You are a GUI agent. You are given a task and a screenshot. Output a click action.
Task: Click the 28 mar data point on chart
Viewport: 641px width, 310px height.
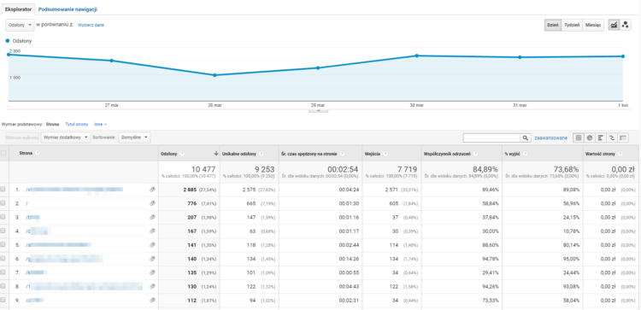(x=215, y=75)
